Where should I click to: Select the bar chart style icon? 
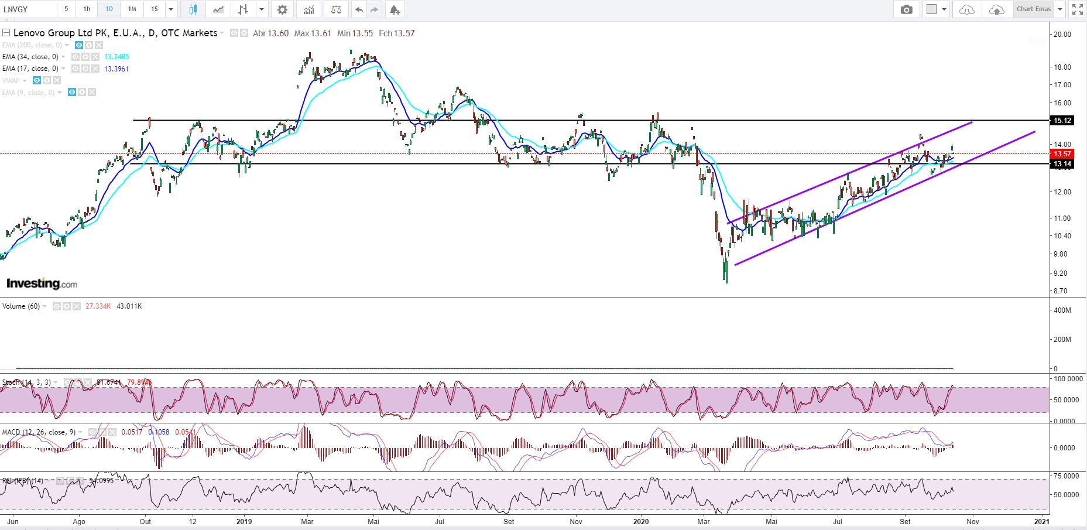point(243,9)
